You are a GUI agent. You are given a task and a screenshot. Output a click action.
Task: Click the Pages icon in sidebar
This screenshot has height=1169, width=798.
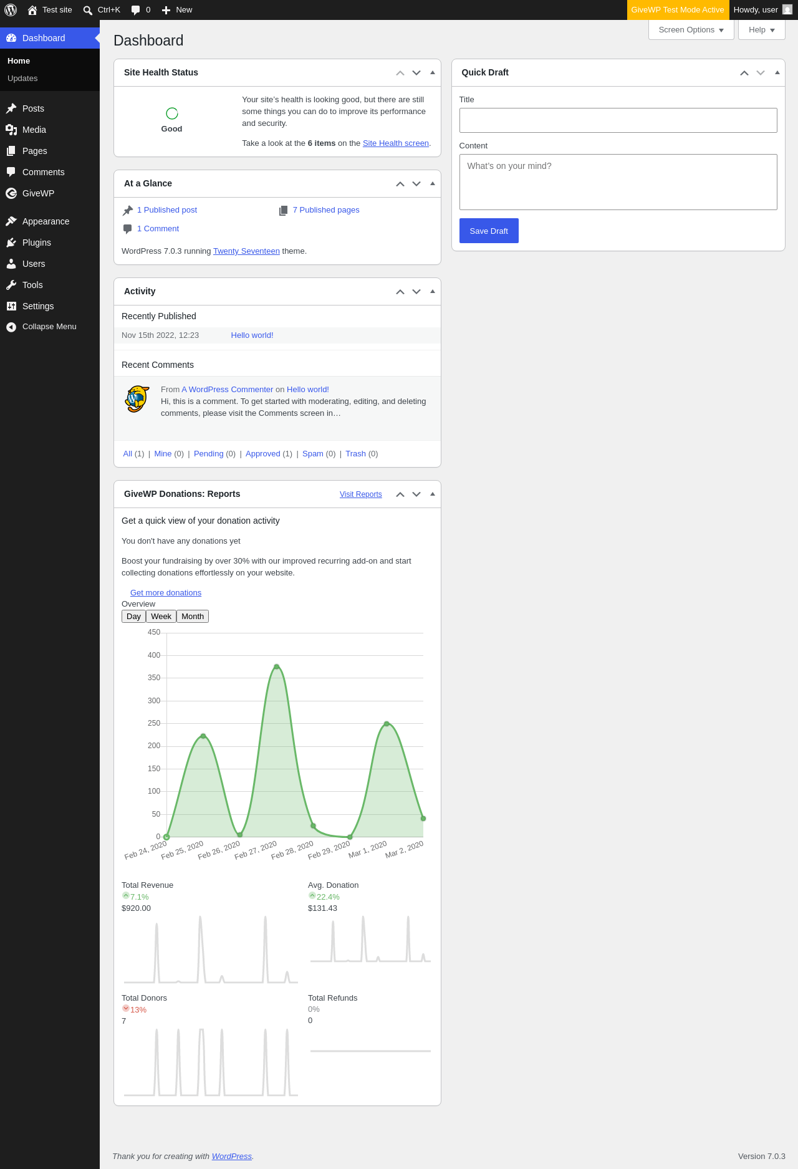click(11, 151)
